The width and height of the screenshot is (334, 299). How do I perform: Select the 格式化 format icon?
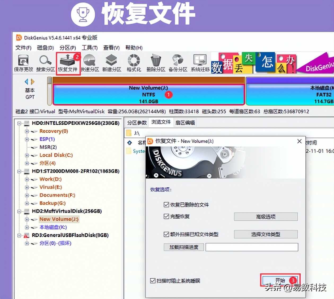coord(133,63)
